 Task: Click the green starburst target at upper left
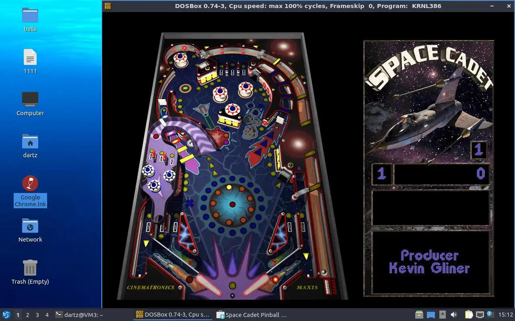pos(185,88)
